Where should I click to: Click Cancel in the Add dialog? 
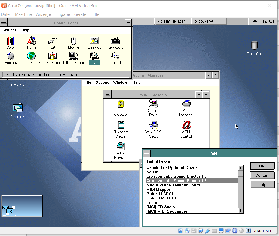(x=262, y=175)
